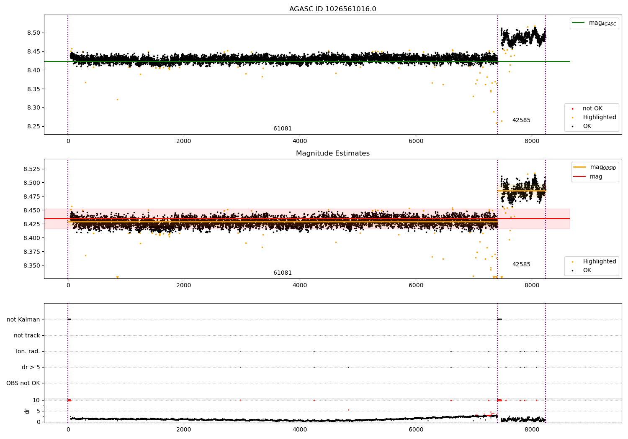Click the orange line sample beside mag OBSID
Image resolution: width=628 pixels, height=439 pixels.
(x=580, y=167)
